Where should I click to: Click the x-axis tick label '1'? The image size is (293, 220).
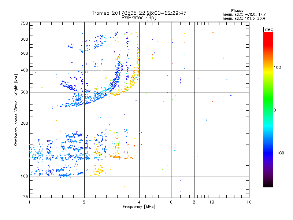[x=29, y=202]
